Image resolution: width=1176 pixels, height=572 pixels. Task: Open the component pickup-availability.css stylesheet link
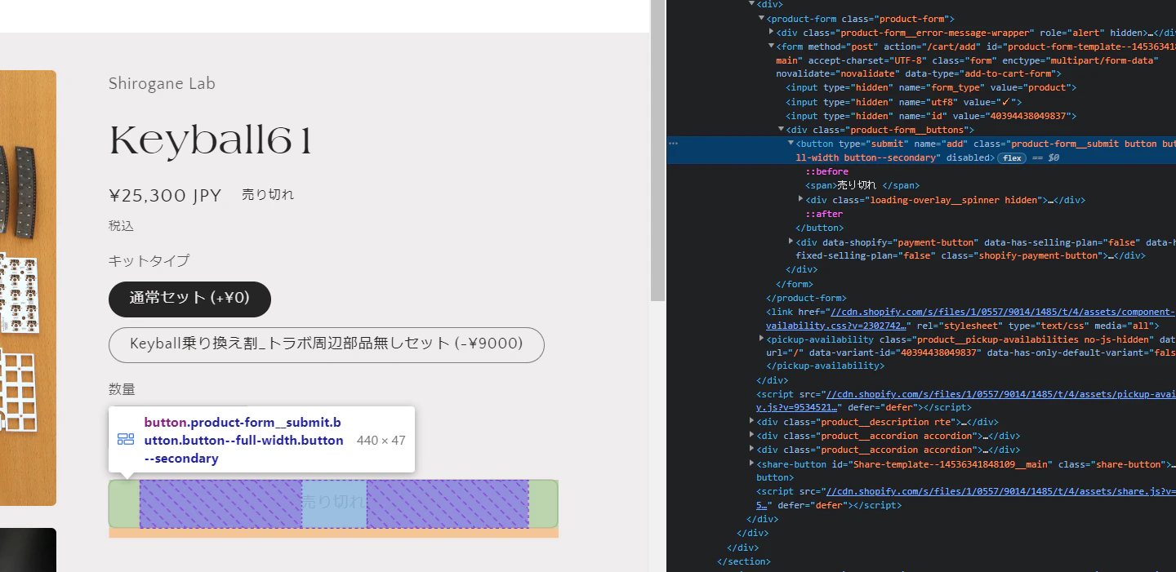1002,312
